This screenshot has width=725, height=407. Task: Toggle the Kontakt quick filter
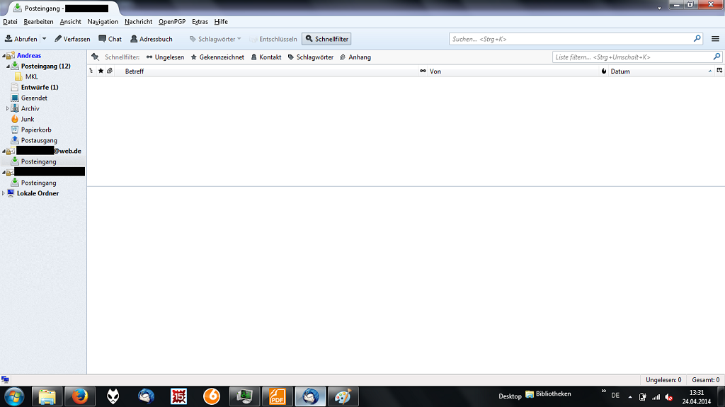click(x=266, y=57)
